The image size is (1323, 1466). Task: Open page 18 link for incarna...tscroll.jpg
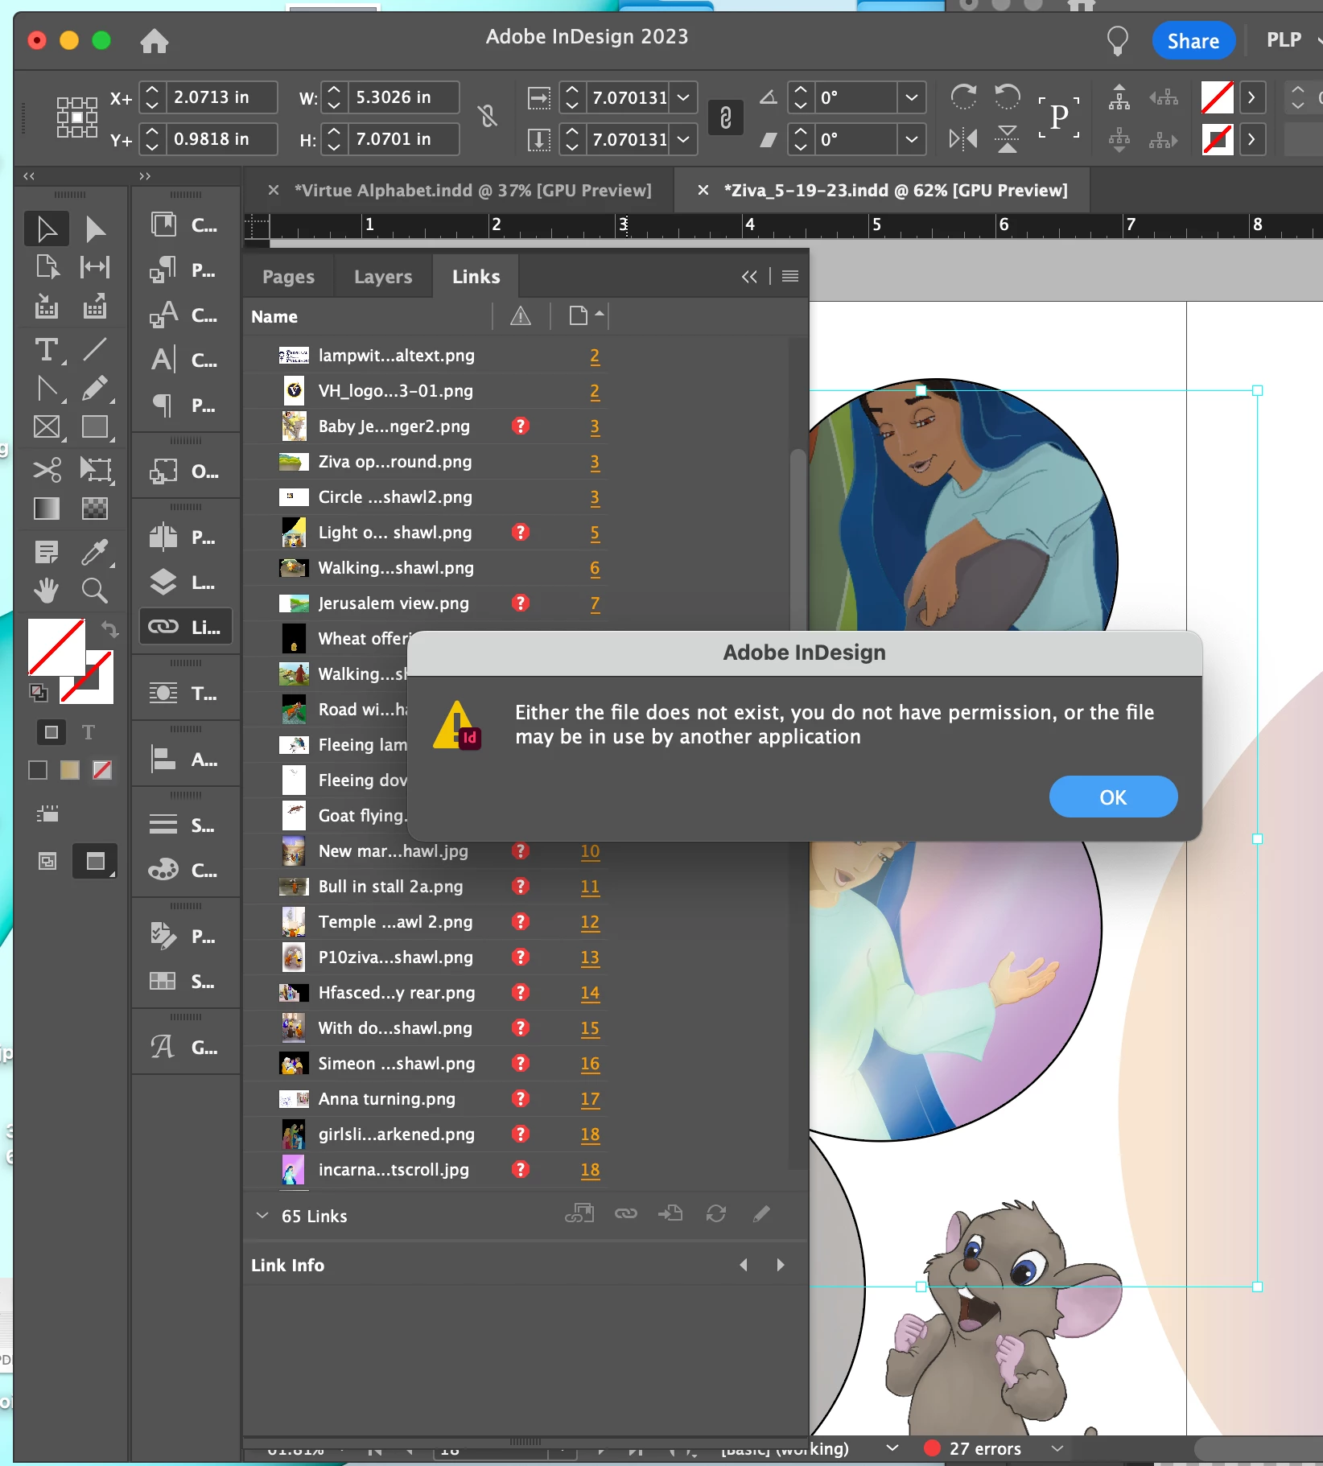(590, 1170)
